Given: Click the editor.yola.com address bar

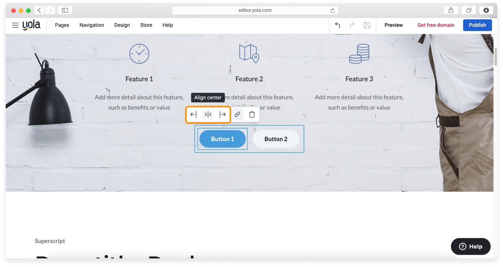Looking at the screenshot, I should pos(255,10).
